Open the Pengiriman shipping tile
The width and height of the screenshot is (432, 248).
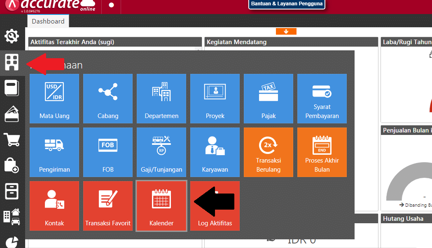[54, 152]
